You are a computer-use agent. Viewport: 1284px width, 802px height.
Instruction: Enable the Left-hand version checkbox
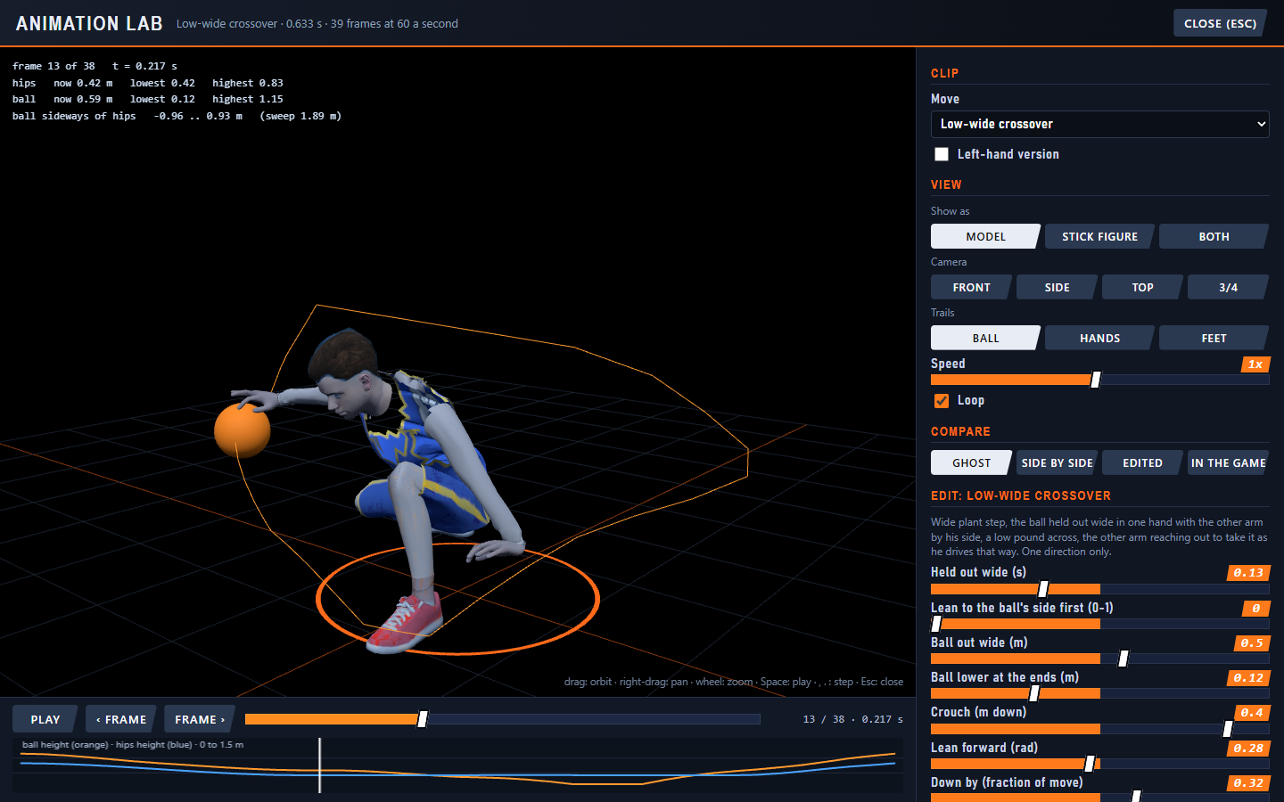[942, 154]
